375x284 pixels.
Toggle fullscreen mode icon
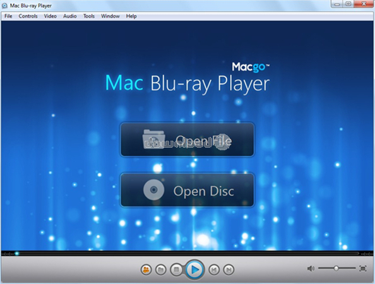click(x=363, y=268)
